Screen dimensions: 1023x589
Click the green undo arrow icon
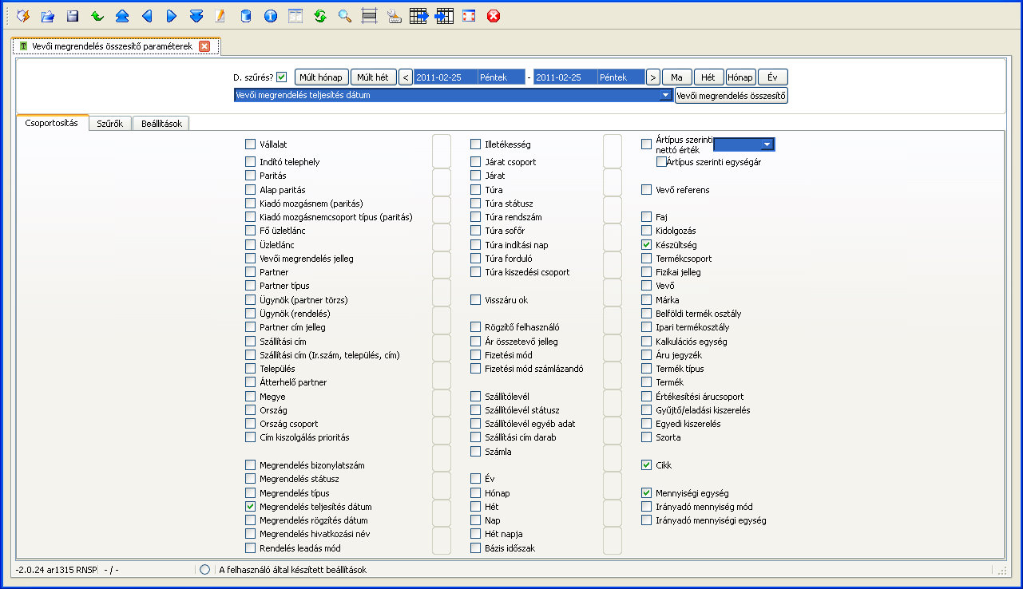pyautogui.click(x=97, y=15)
